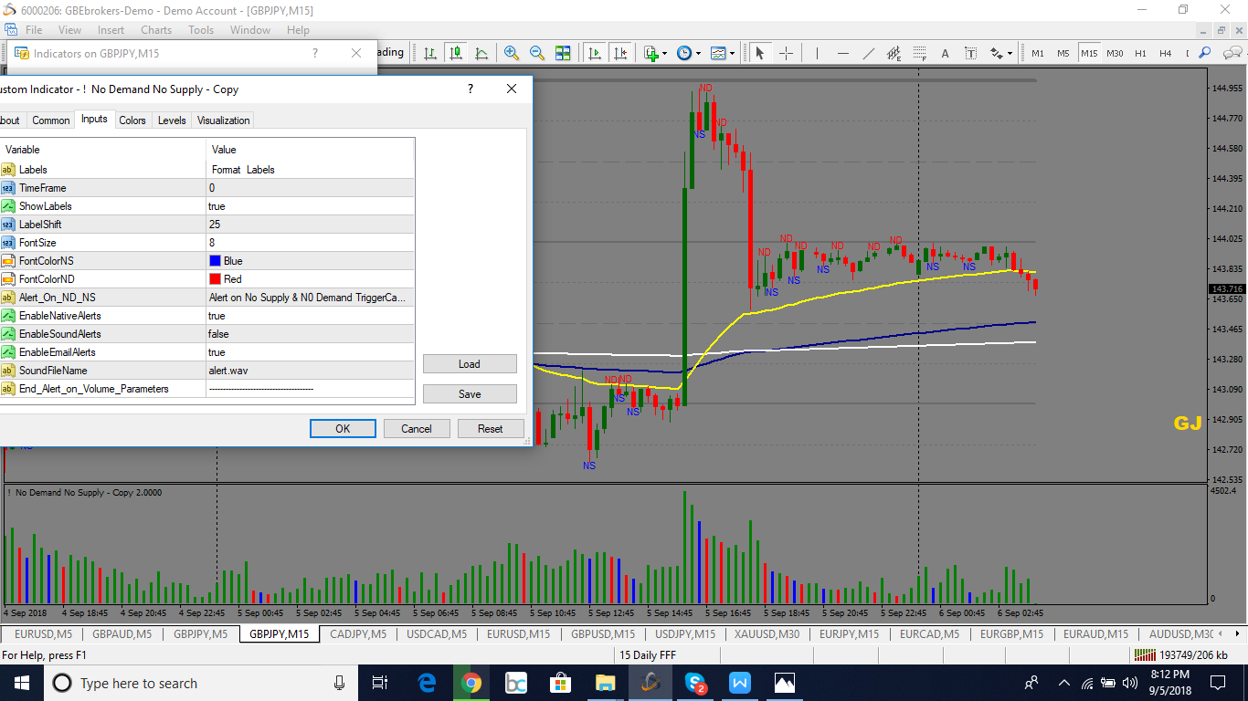Viewport: 1248px width, 701px height.
Task: Open the Windows Start menu
Action: pos(21,683)
